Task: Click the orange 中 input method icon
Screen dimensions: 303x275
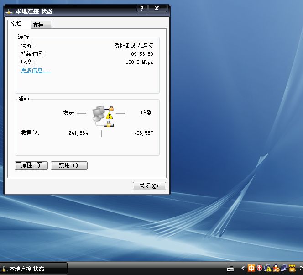Action: point(251,268)
